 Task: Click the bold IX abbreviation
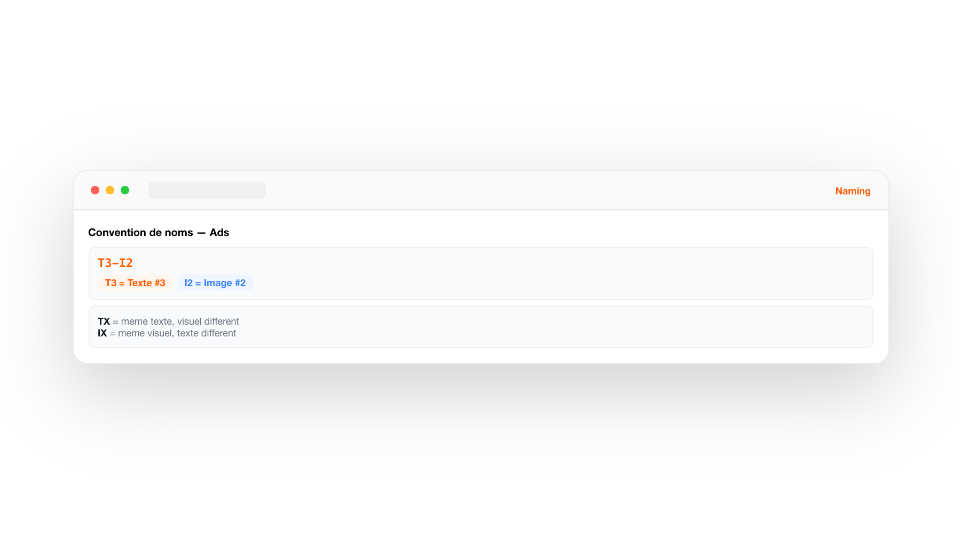(x=102, y=333)
